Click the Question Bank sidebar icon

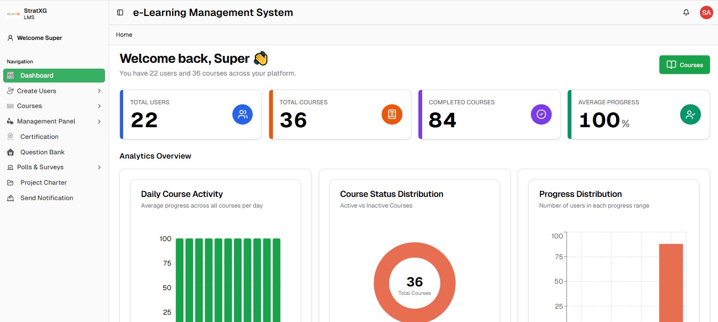point(10,152)
